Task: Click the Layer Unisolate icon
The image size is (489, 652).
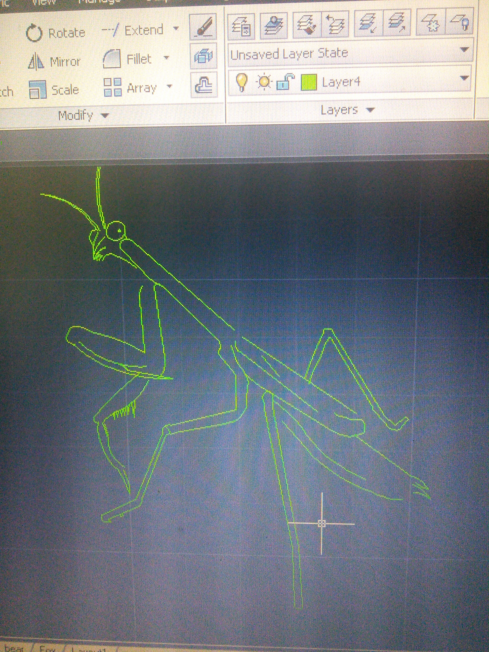Action: coord(397,23)
